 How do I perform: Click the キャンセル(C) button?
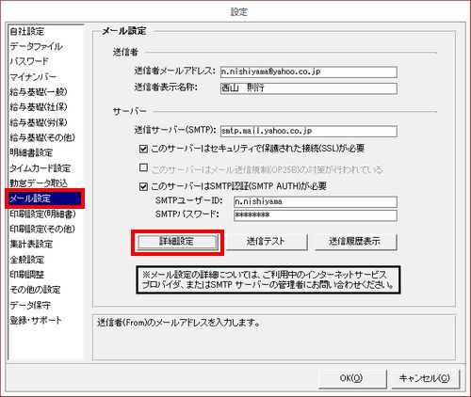425,378
